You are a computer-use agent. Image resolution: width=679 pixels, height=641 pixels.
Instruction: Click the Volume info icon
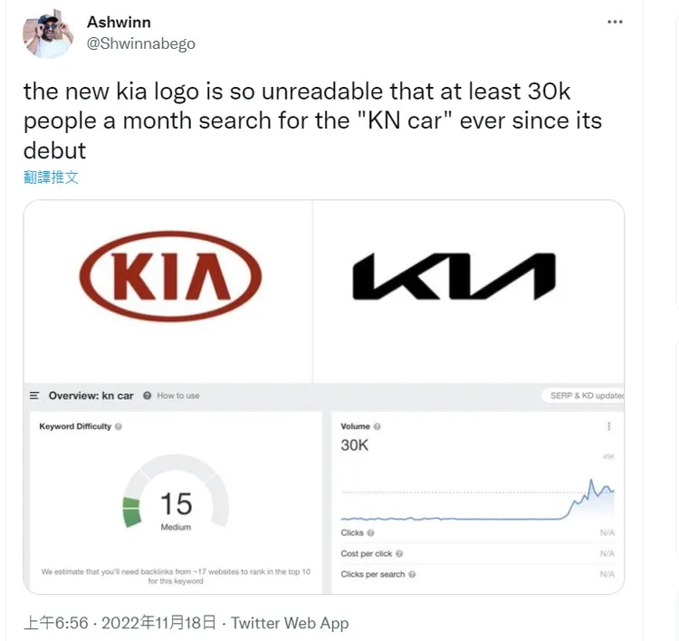[x=378, y=426]
